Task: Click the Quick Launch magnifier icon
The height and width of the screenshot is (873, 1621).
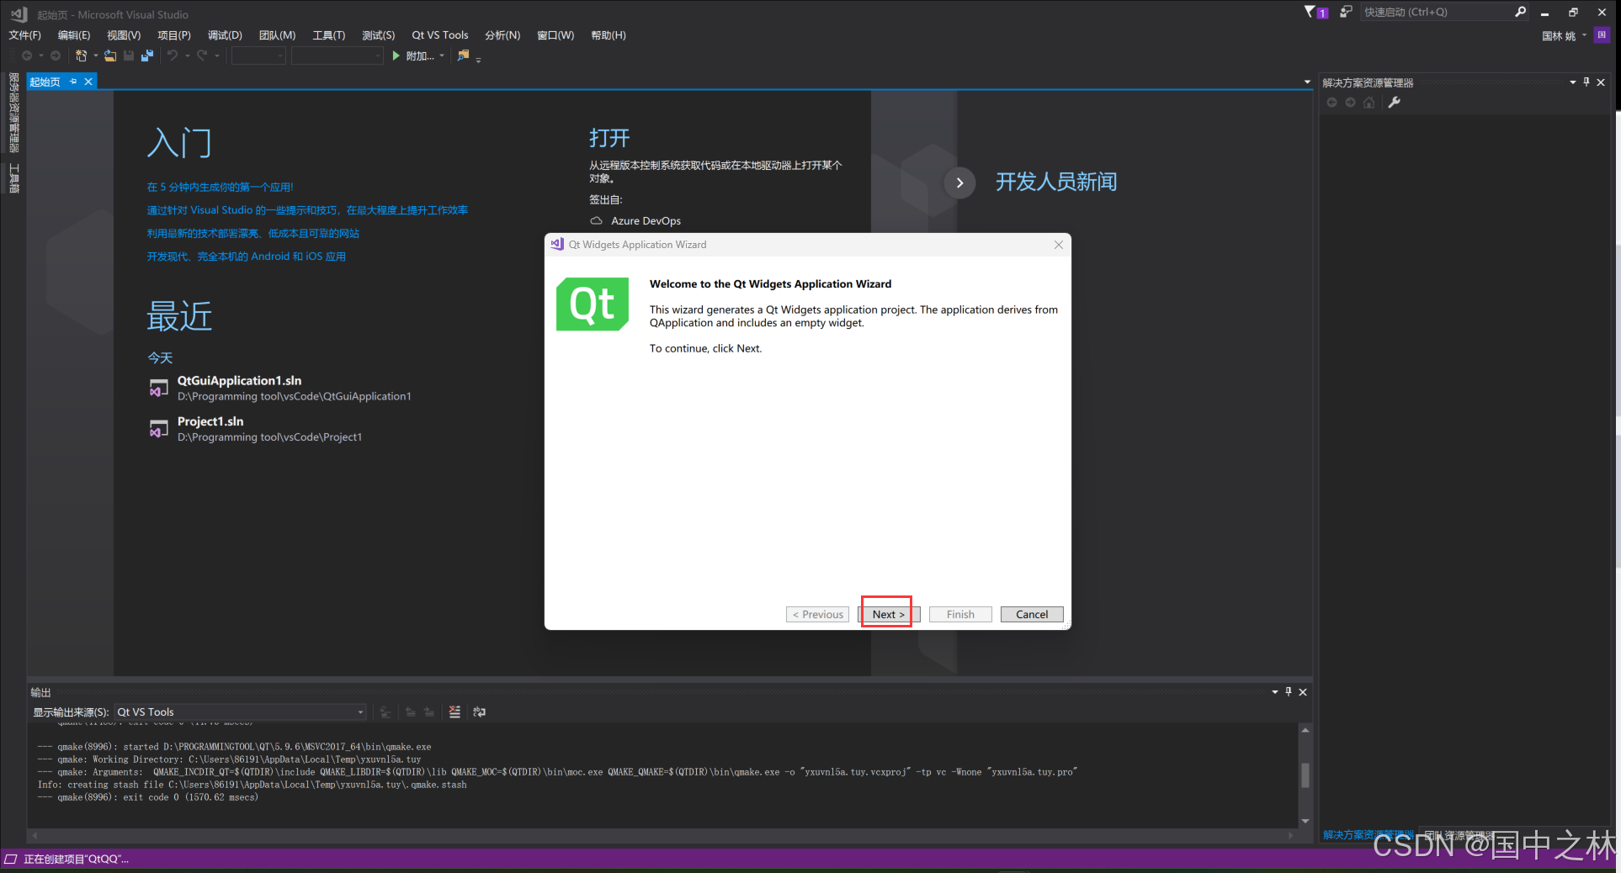Action: point(1520,12)
